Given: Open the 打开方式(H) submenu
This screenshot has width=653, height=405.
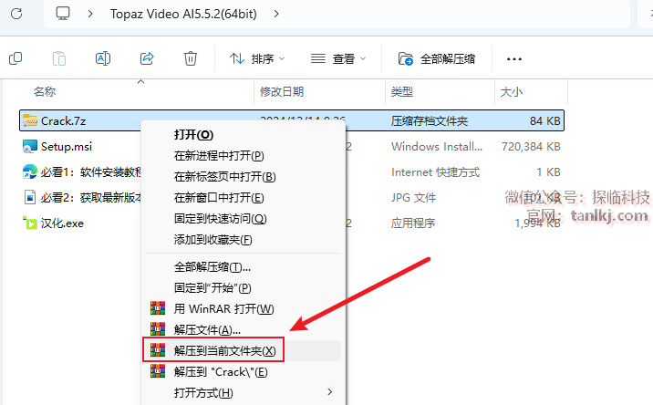Looking at the screenshot, I should (x=243, y=392).
